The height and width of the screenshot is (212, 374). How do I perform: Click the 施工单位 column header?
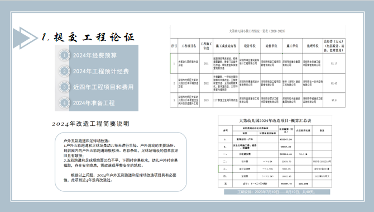pos(292,46)
